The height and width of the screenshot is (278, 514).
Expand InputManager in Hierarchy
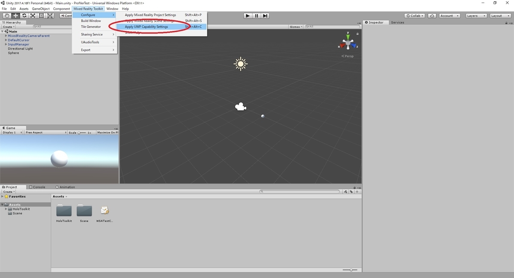pyautogui.click(x=6, y=44)
